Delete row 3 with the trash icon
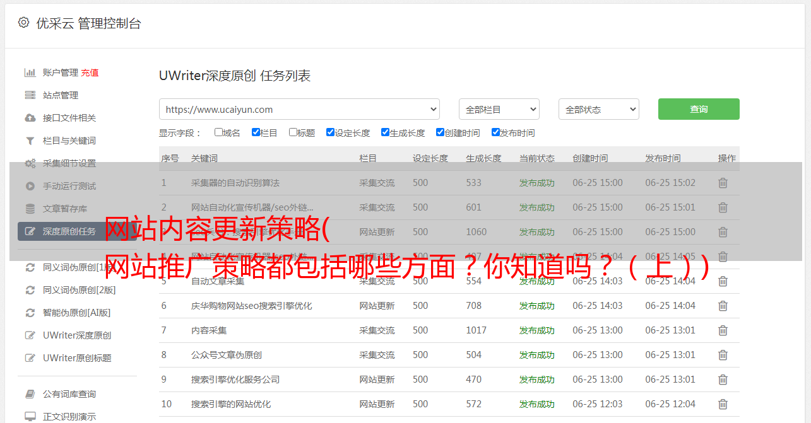Screen dimensions: 811x423 click(x=723, y=232)
